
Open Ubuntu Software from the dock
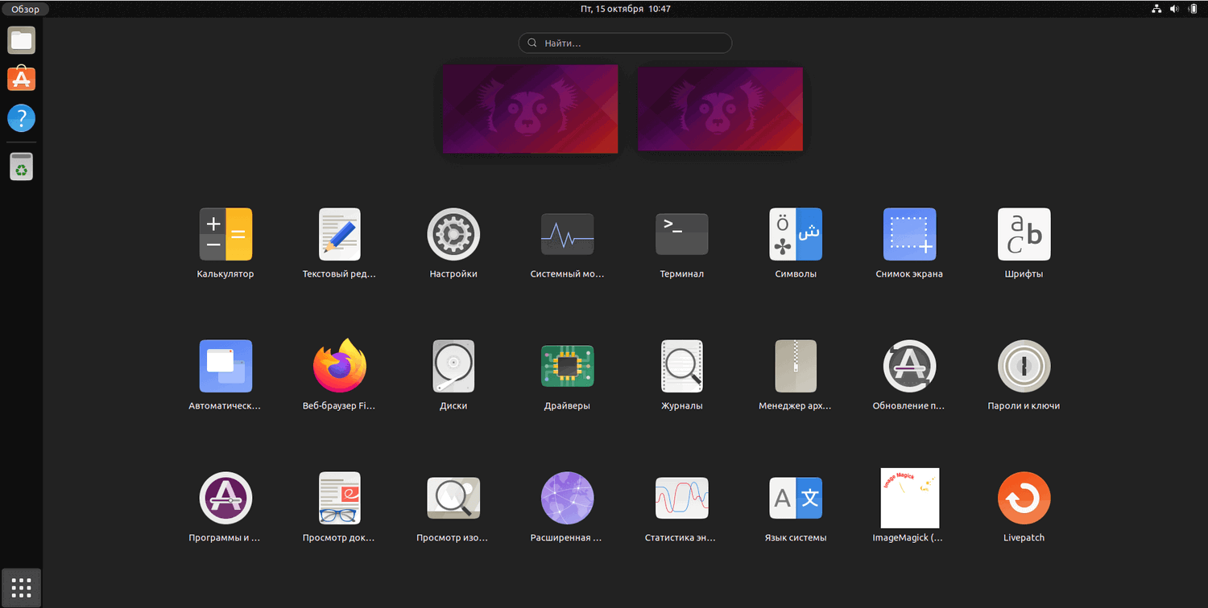click(22, 79)
